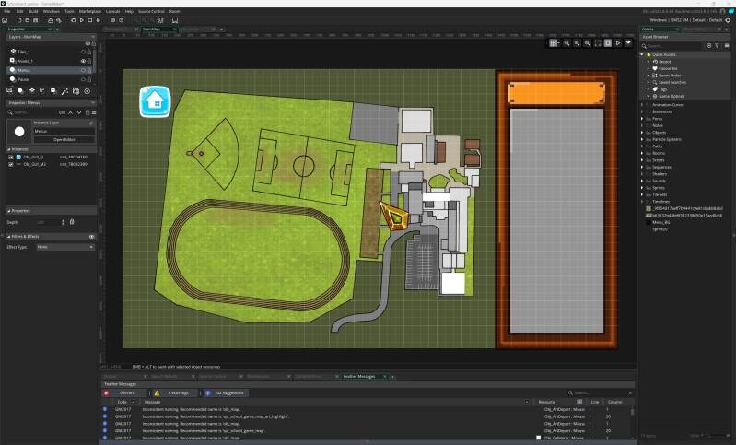Viewport: 736px width, 445px height.
Task: Toggle the room grid icon
Action: pyautogui.click(x=554, y=43)
